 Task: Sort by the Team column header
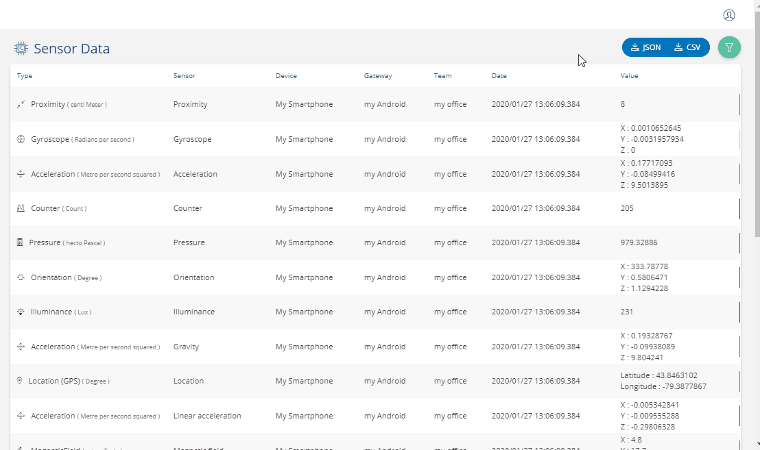[x=442, y=75]
